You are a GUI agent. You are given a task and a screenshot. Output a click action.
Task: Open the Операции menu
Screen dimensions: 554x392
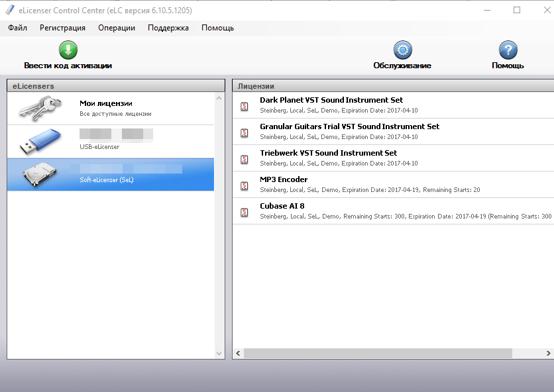click(x=117, y=28)
